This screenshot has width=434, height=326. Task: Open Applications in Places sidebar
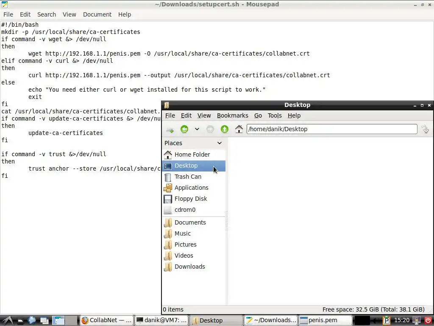[194, 188]
